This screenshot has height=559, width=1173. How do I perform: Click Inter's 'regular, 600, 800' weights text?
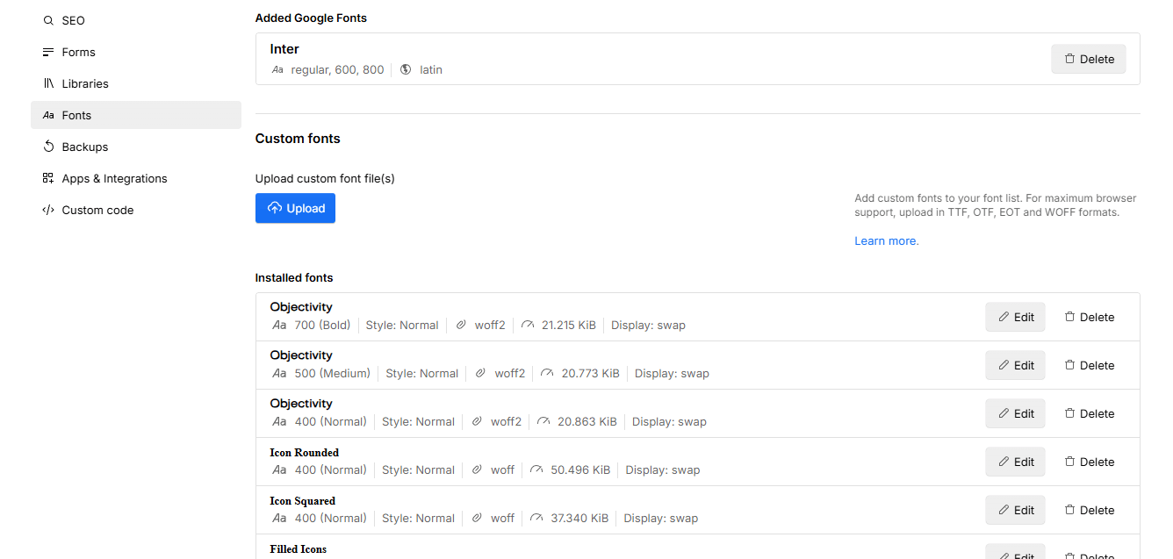pyautogui.click(x=337, y=69)
